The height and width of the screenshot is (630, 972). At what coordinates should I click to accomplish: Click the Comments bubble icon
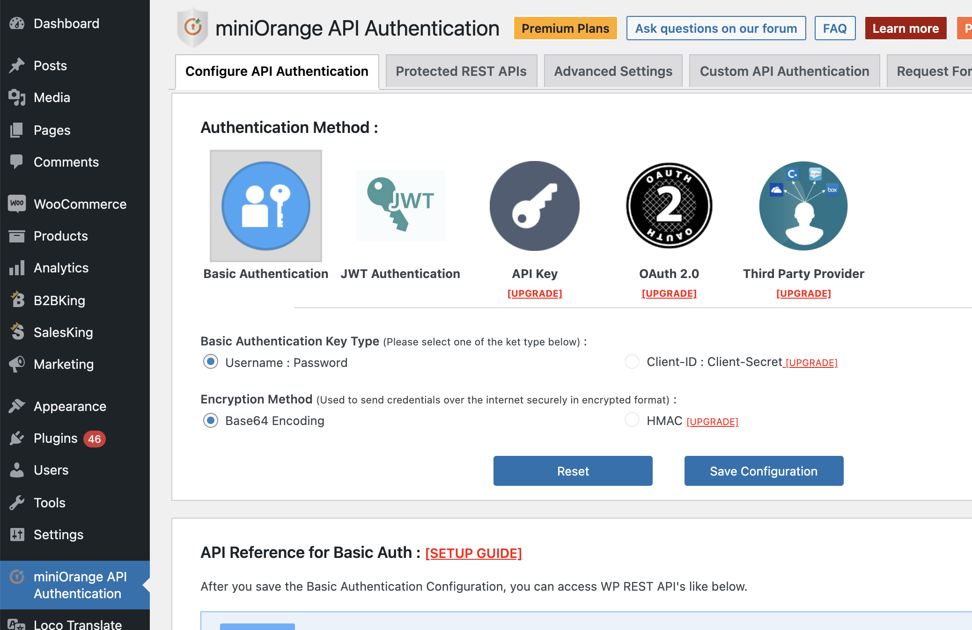point(17,162)
